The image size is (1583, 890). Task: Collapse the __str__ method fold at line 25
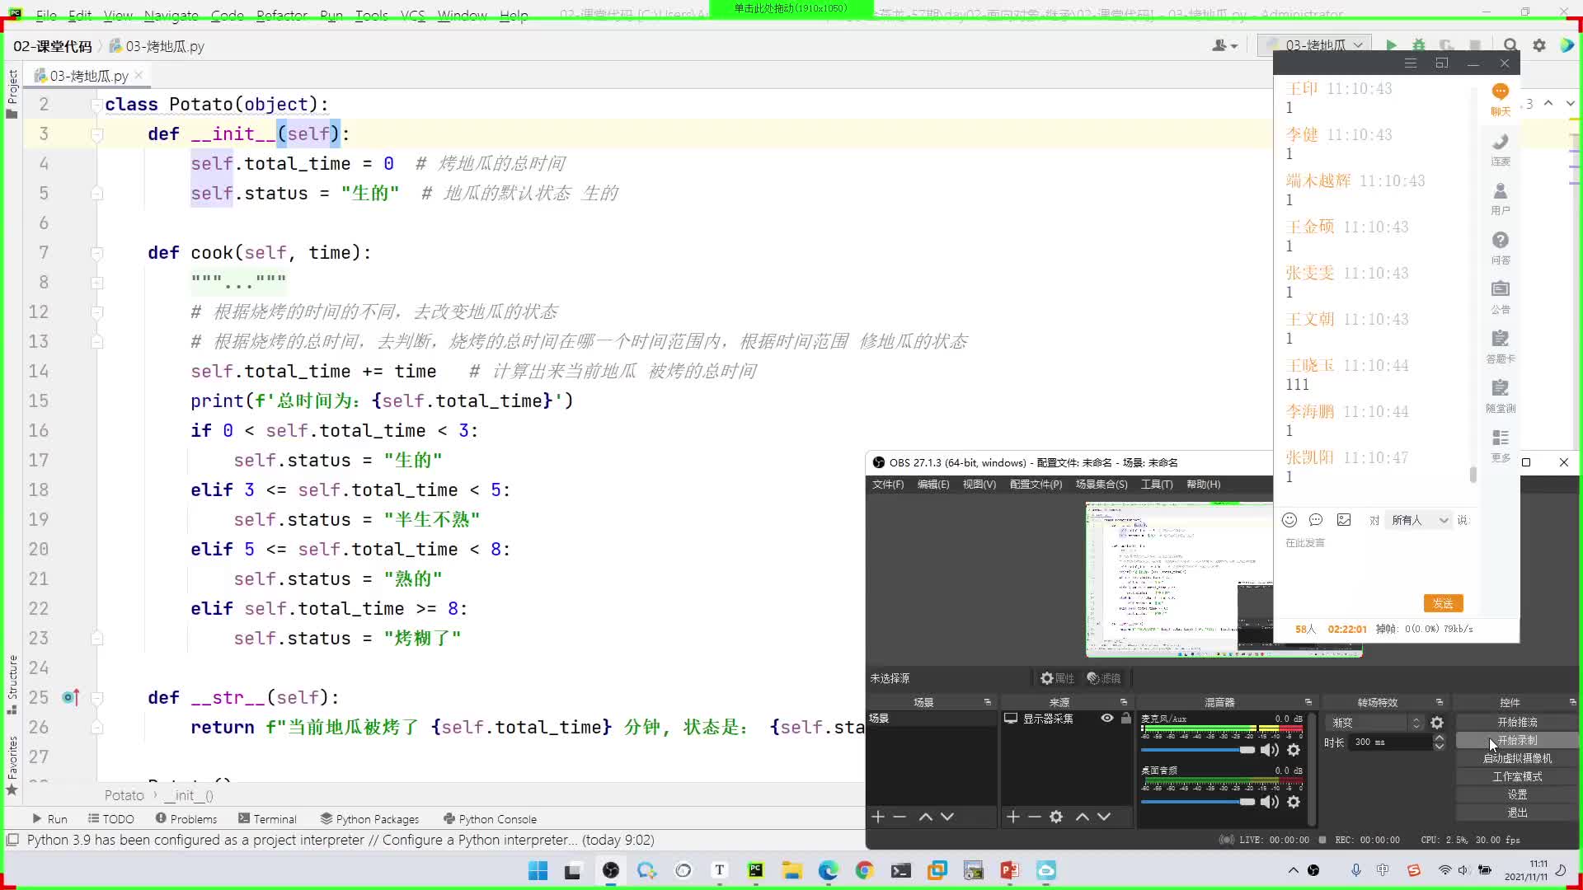(x=96, y=698)
